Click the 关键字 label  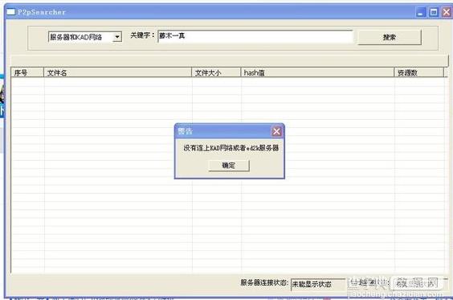[142, 35]
